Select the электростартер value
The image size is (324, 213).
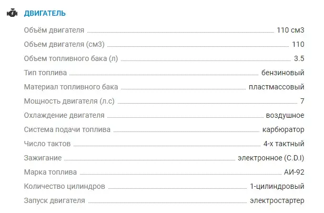[277, 200]
